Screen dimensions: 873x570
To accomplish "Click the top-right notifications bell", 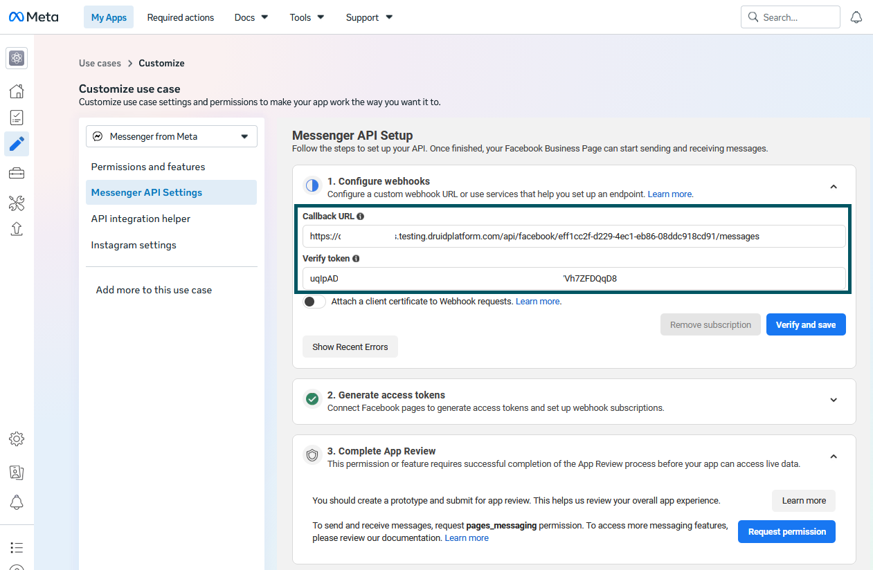I will (x=856, y=17).
